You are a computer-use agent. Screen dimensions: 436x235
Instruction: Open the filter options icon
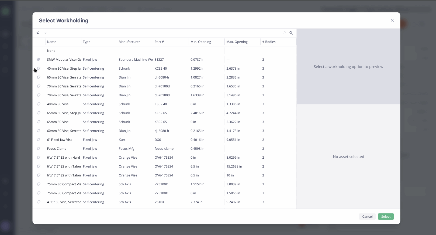pyautogui.click(x=46, y=33)
